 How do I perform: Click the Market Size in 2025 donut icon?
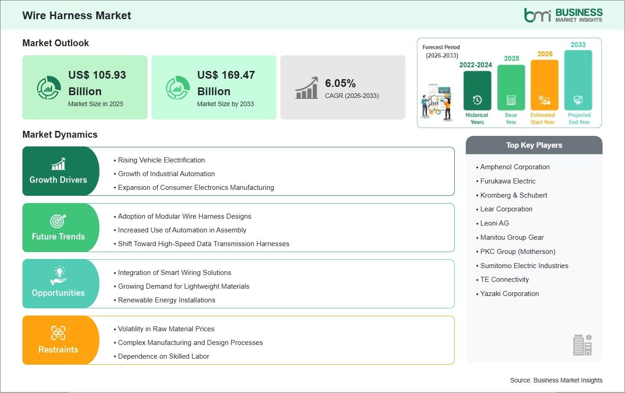coord(48,88)
